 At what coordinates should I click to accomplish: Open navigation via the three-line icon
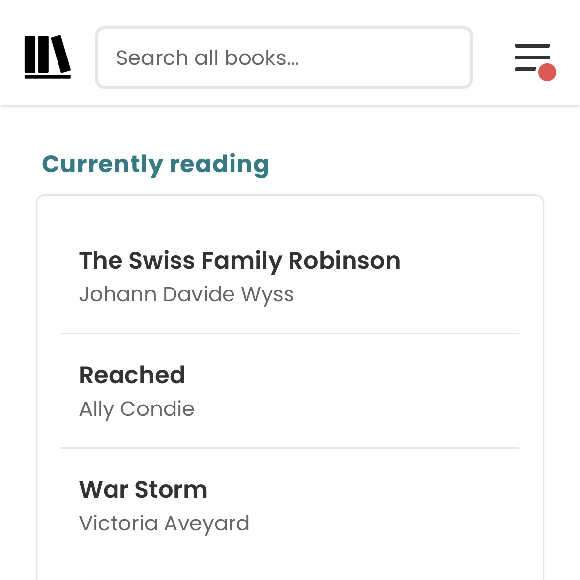click(532, 57)
